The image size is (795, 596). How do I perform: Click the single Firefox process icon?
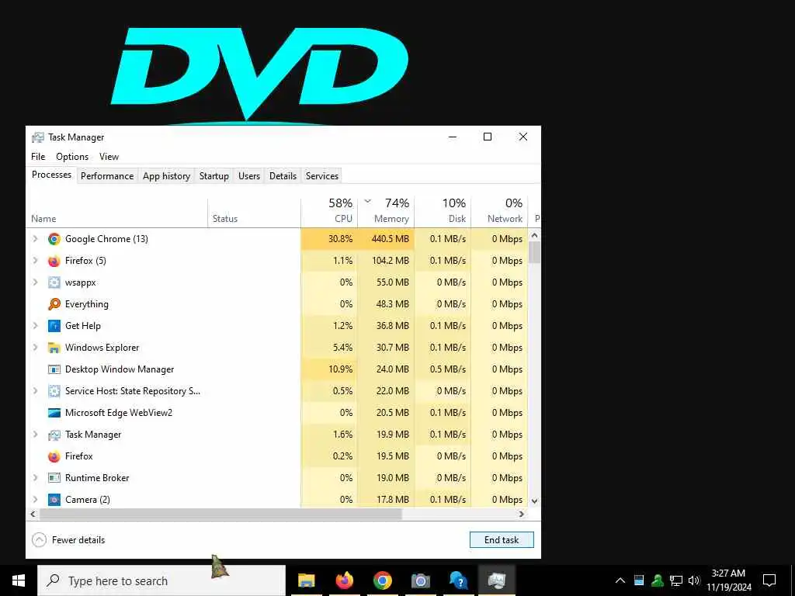(54, 456)
